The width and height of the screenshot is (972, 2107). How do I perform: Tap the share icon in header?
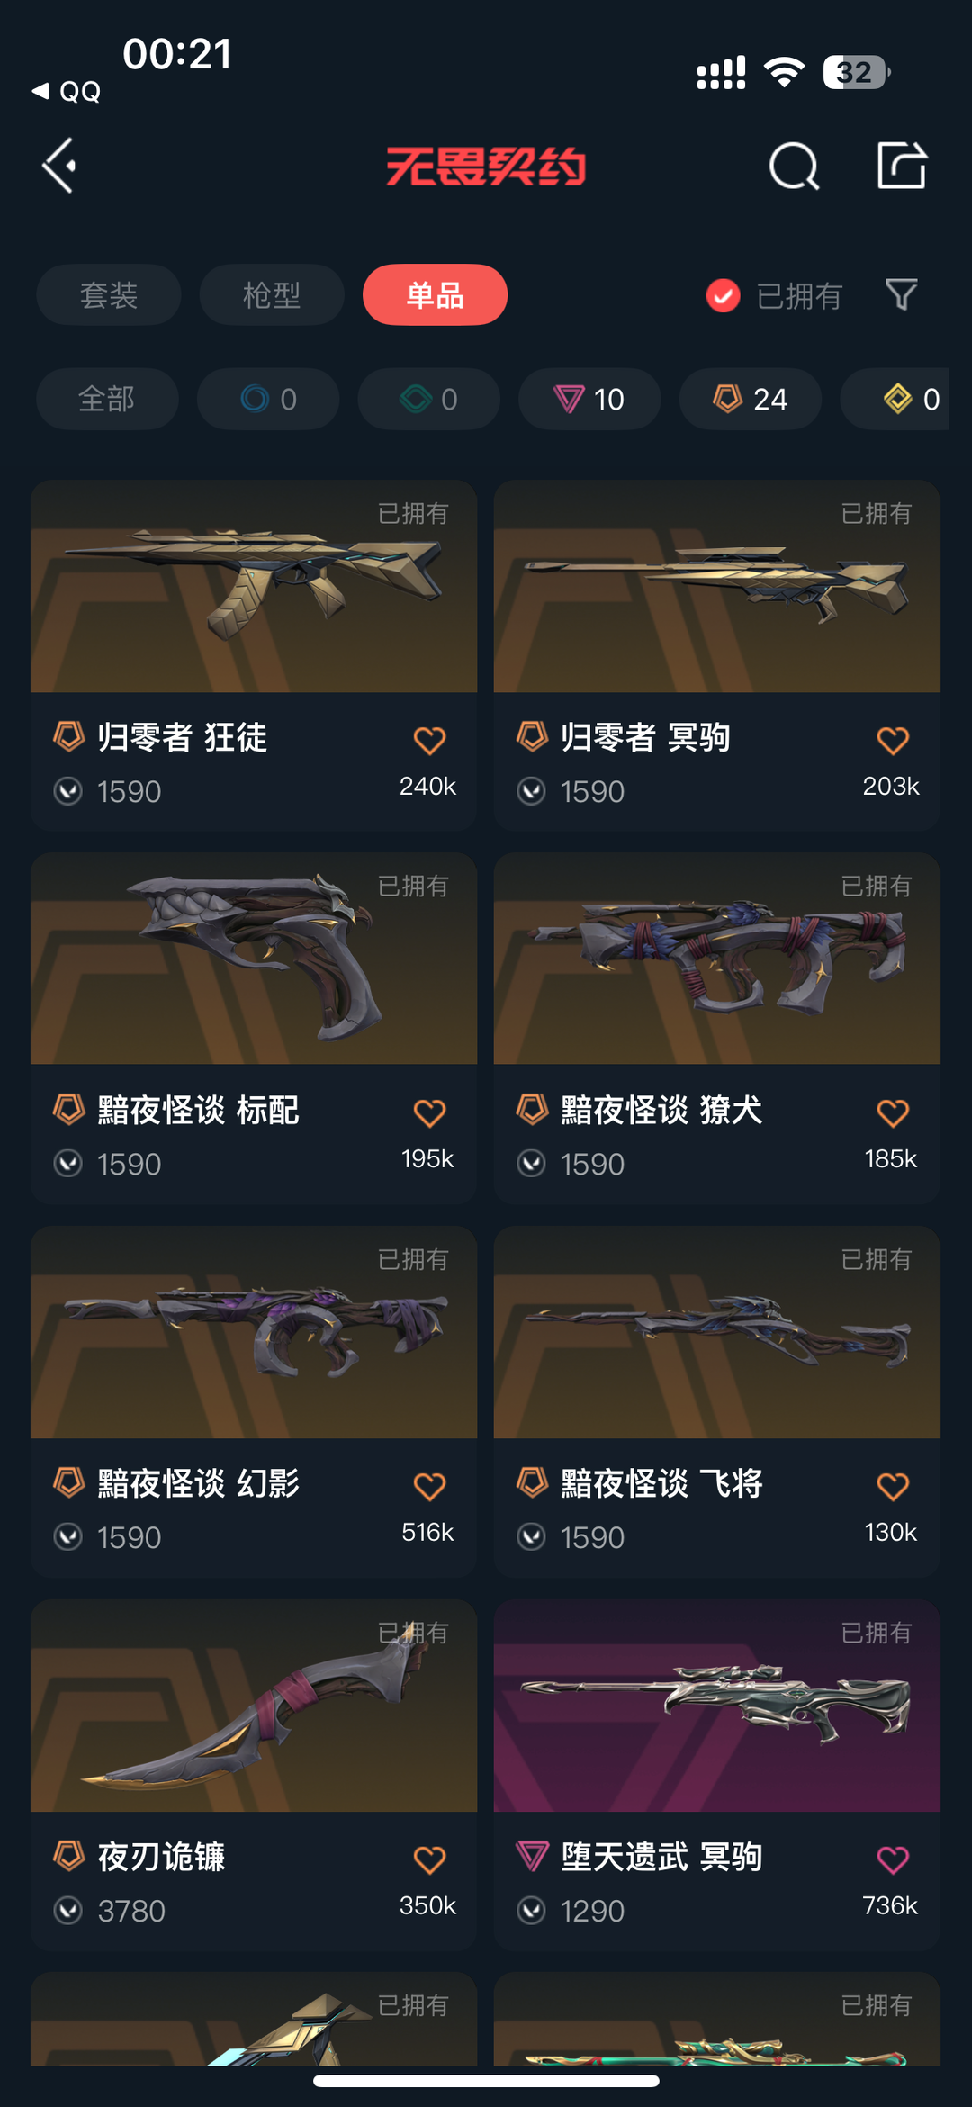(902, 165)
